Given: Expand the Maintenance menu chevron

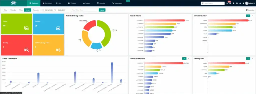Looking at the screenshot, I should [x=124, y=3].
